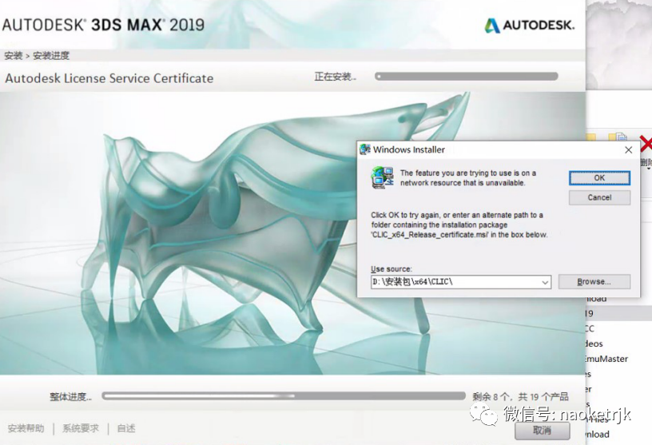The width and height of the screenshot is (652, 445).
Task: Click Cancel in the Windows Installer dialog
Action: click(x=599, y=197)
